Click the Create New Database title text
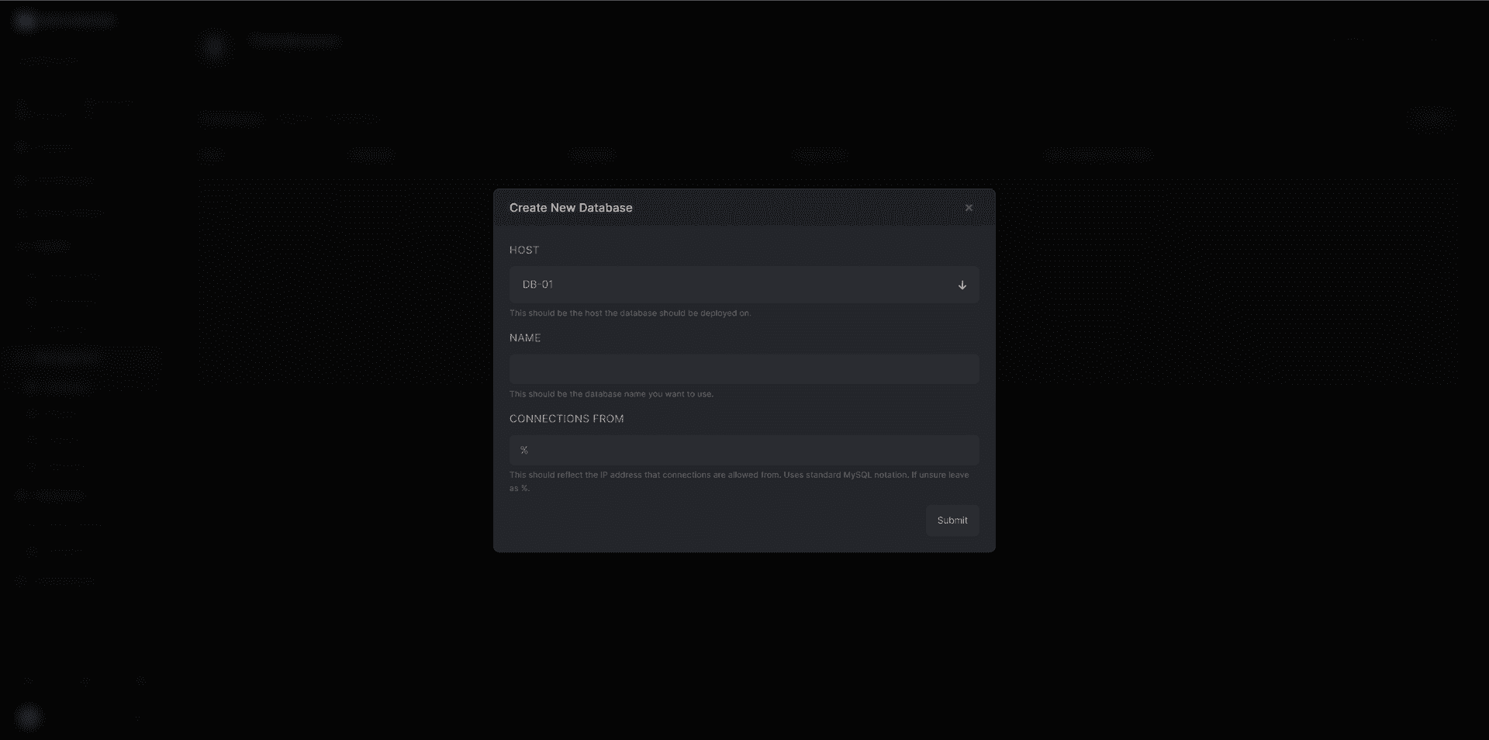Viewport: 1489px width, 740px height. [x=571, y=207]
